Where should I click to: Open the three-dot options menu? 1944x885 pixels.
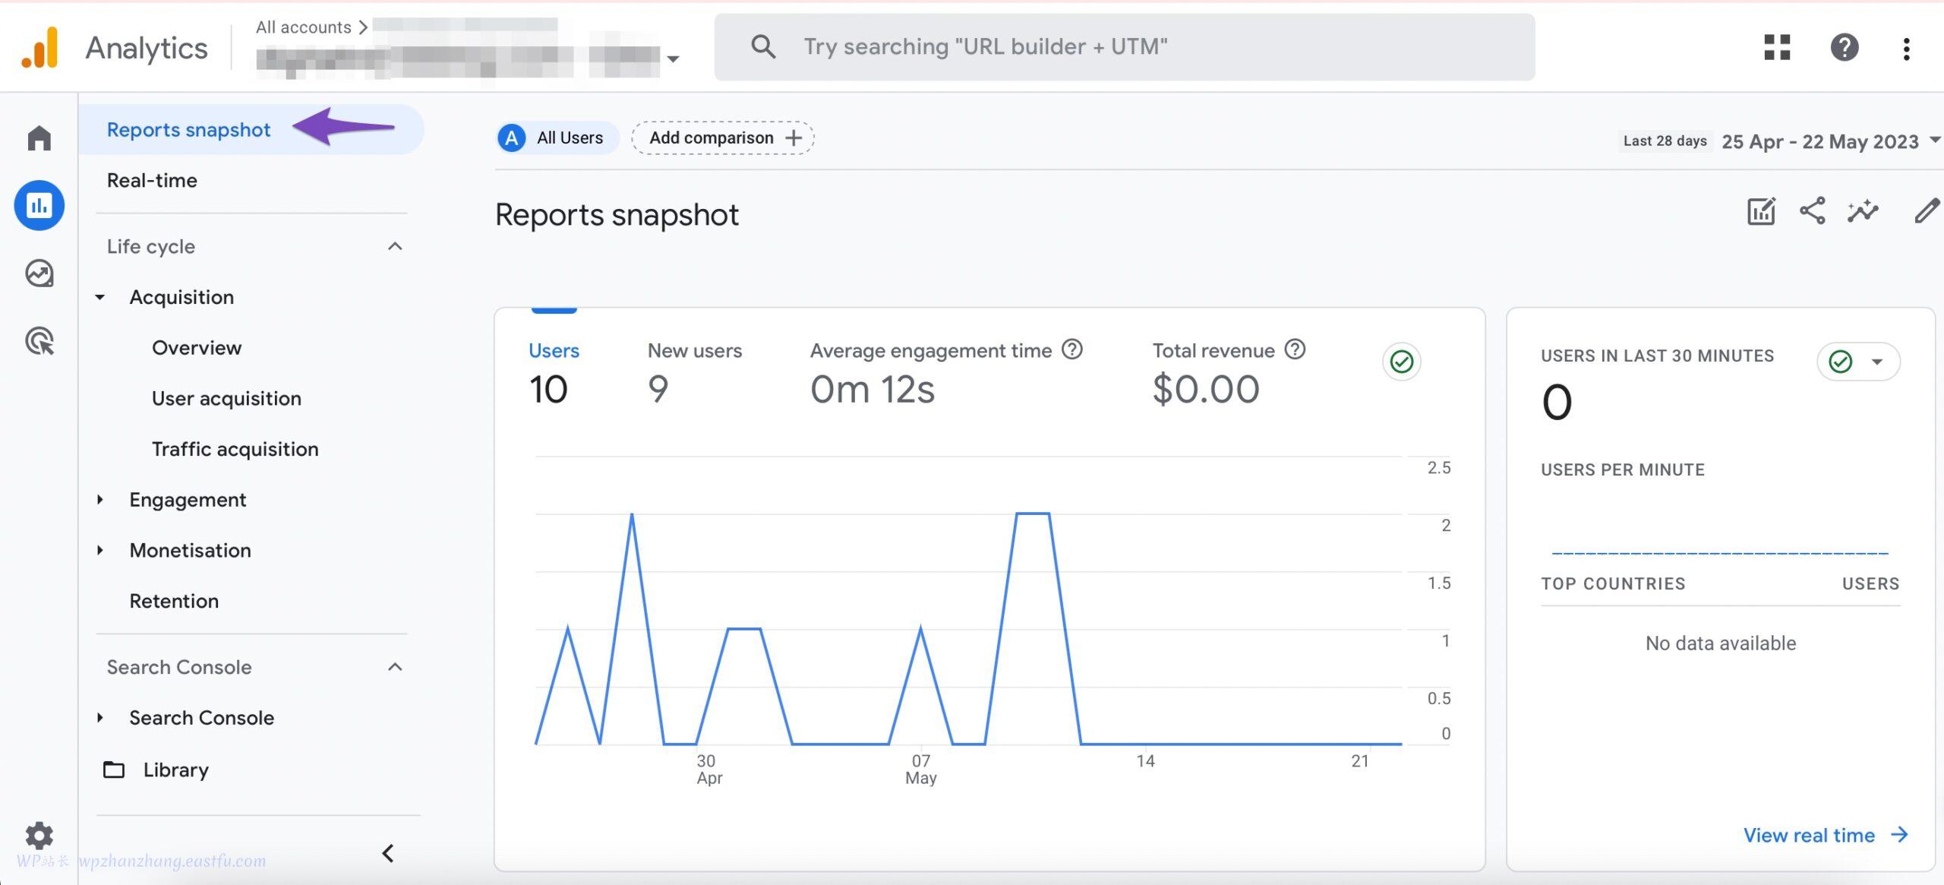1906,48
